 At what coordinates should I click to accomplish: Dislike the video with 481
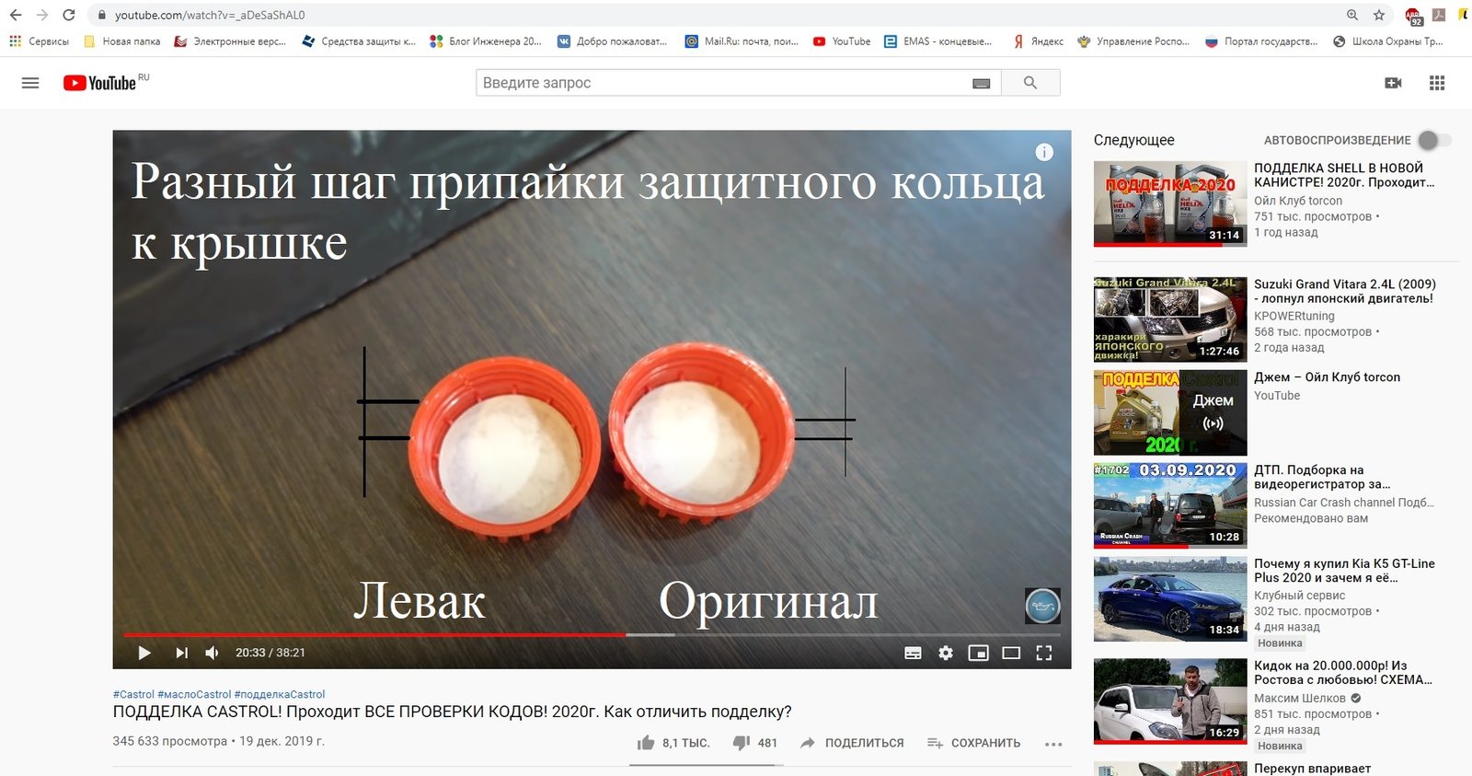click(x=754, y=743)
